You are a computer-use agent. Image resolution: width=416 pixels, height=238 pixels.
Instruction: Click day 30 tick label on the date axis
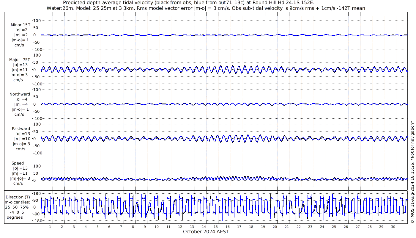[x=393, y=227]
